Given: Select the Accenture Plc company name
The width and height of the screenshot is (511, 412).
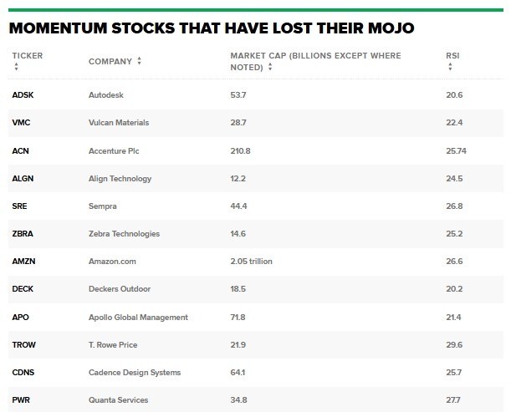Looking at the screenshot, I should click(114, 151).
